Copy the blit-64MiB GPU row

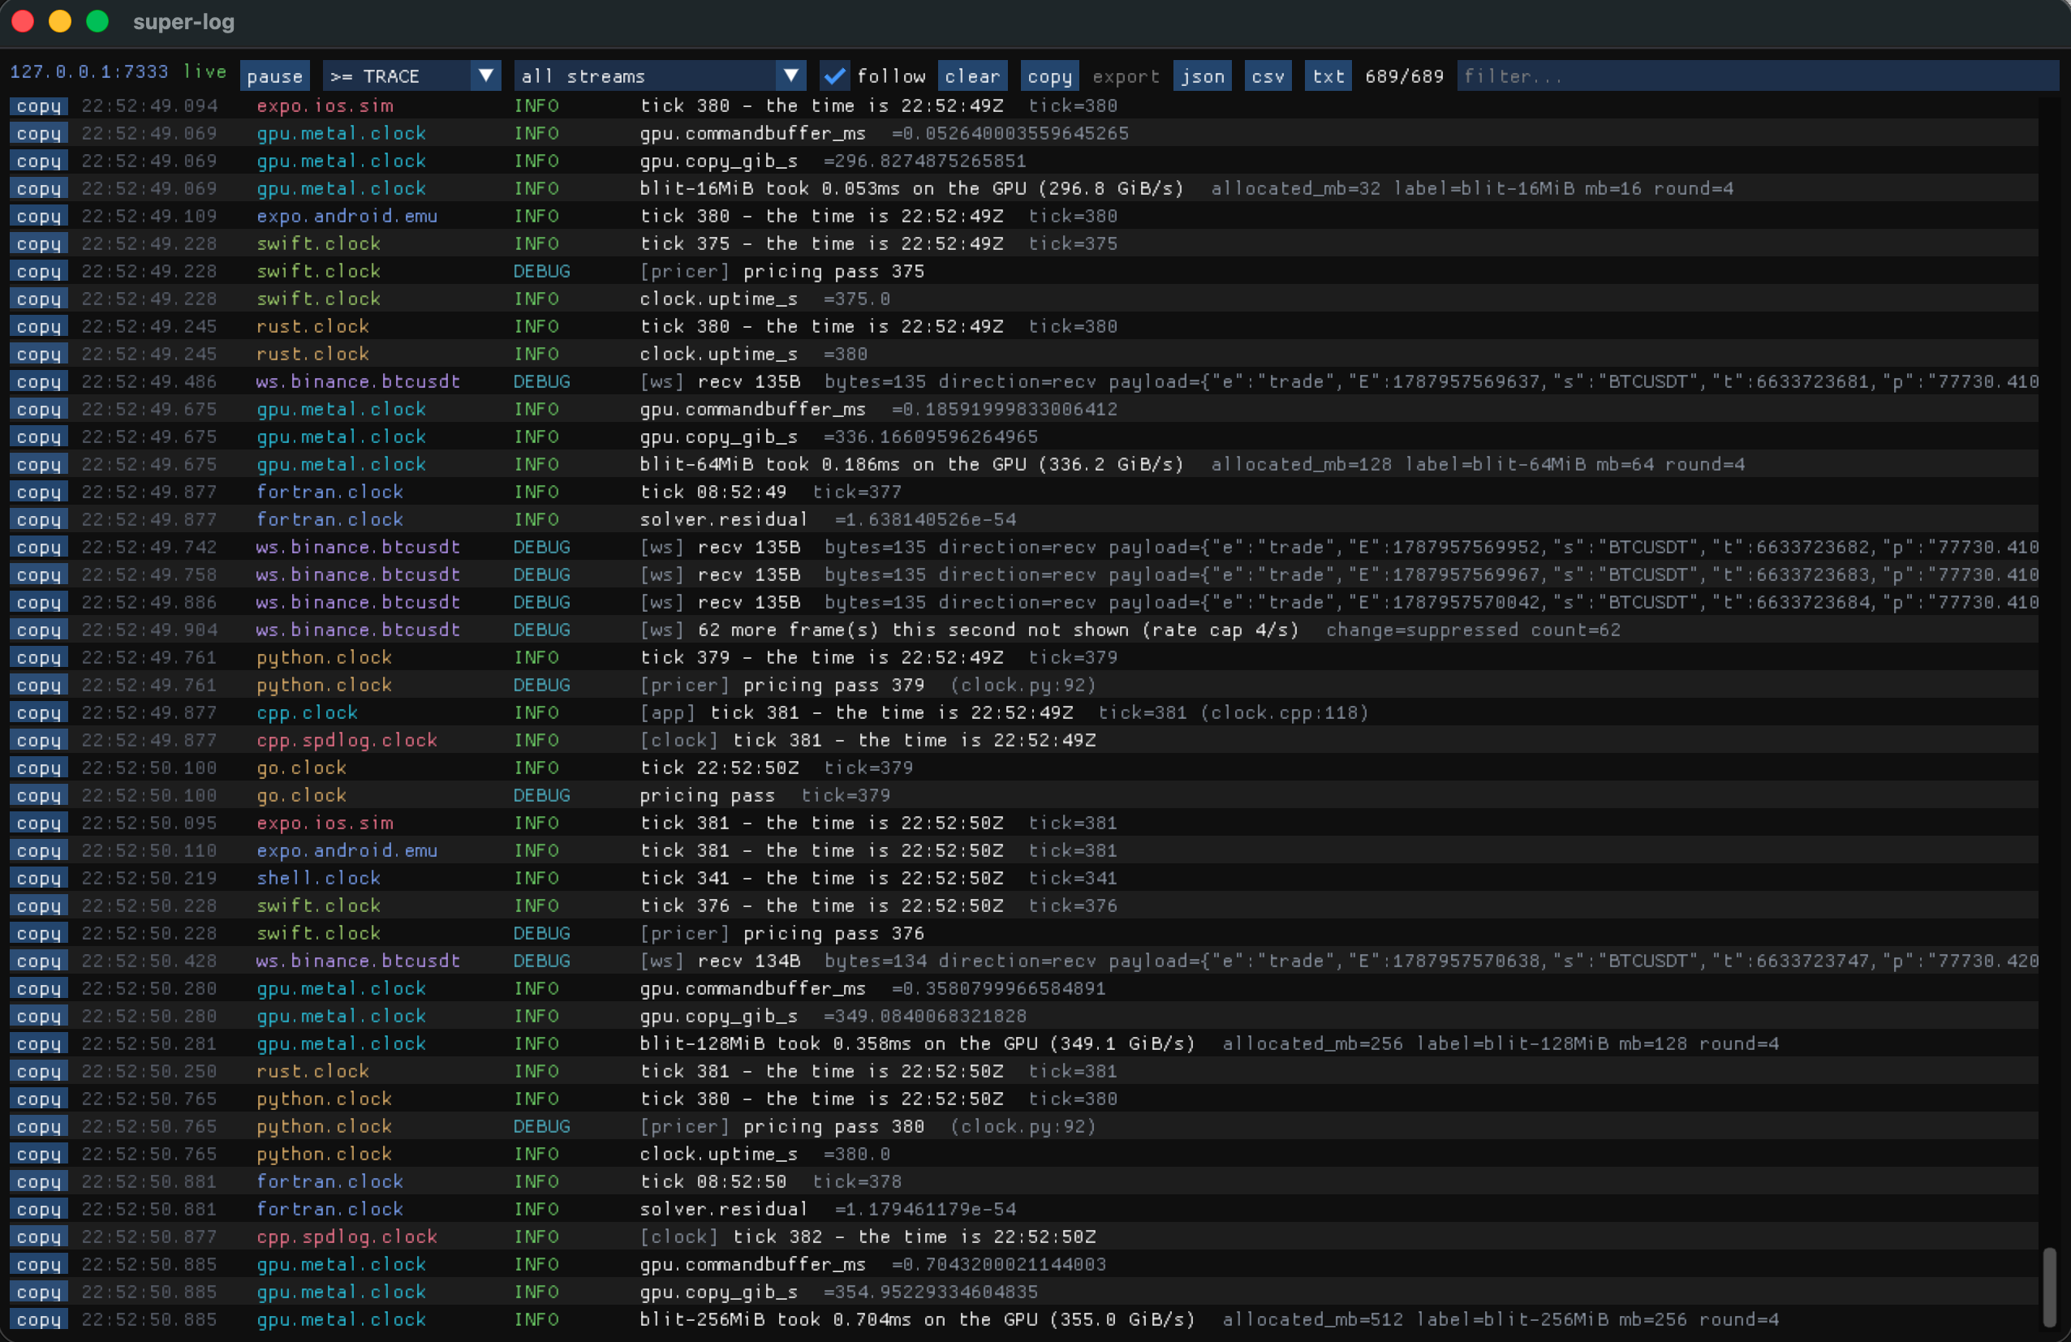(x=38, y=464)
